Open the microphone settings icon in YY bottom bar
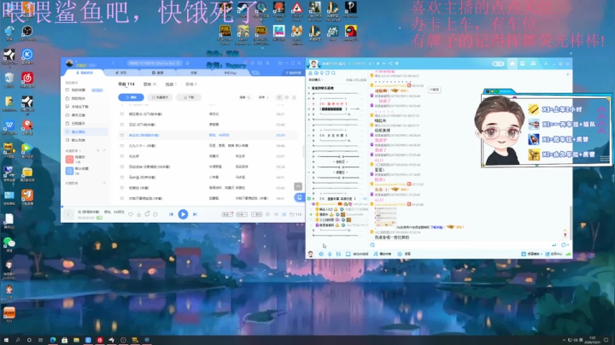 tap(330, 254)
